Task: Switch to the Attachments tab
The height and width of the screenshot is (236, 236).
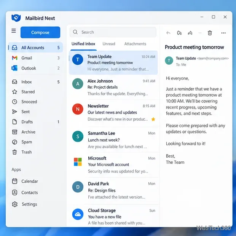Action: [x=135, y=44]
